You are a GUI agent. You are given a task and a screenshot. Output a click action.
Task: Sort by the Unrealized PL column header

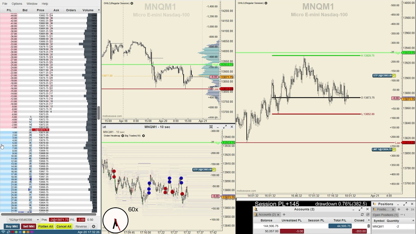(x=292, y=220)
